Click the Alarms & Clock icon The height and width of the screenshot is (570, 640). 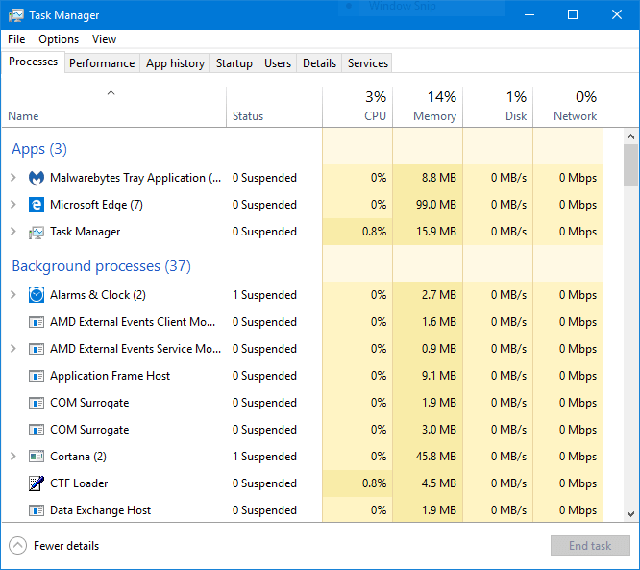[37, 295]
